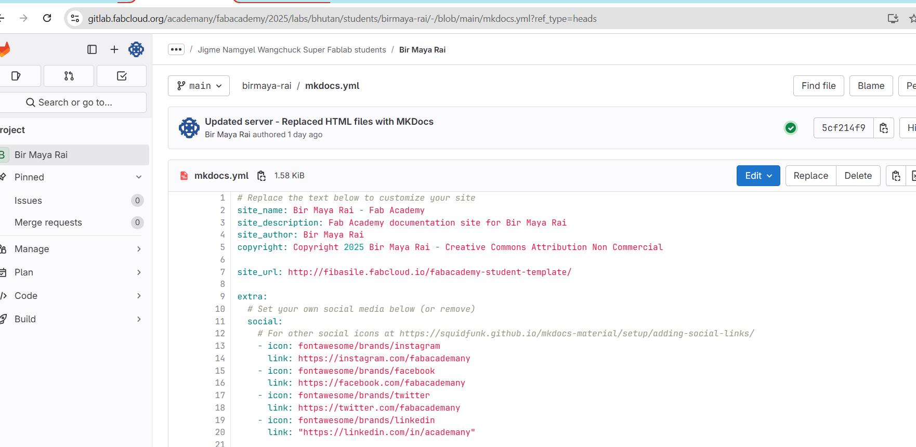The image size is (916, 447).
Task: Open commit message Updated server link
Action: click(319, 122)
